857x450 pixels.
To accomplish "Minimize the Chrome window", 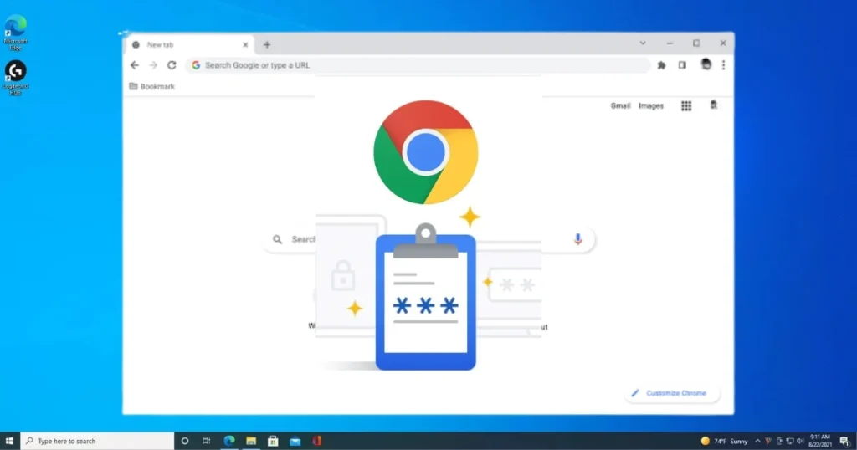I will [670, 43].
